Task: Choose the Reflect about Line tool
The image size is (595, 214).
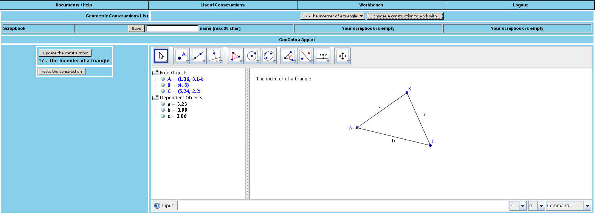Action: (305, 56)
